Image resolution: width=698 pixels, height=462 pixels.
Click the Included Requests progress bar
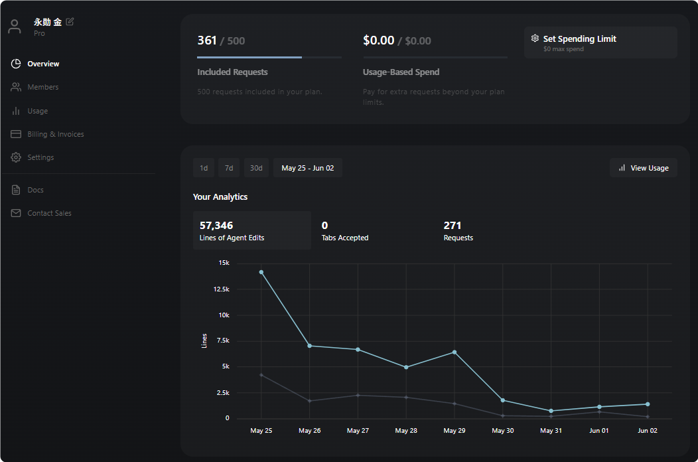click(x=269, y=58)
